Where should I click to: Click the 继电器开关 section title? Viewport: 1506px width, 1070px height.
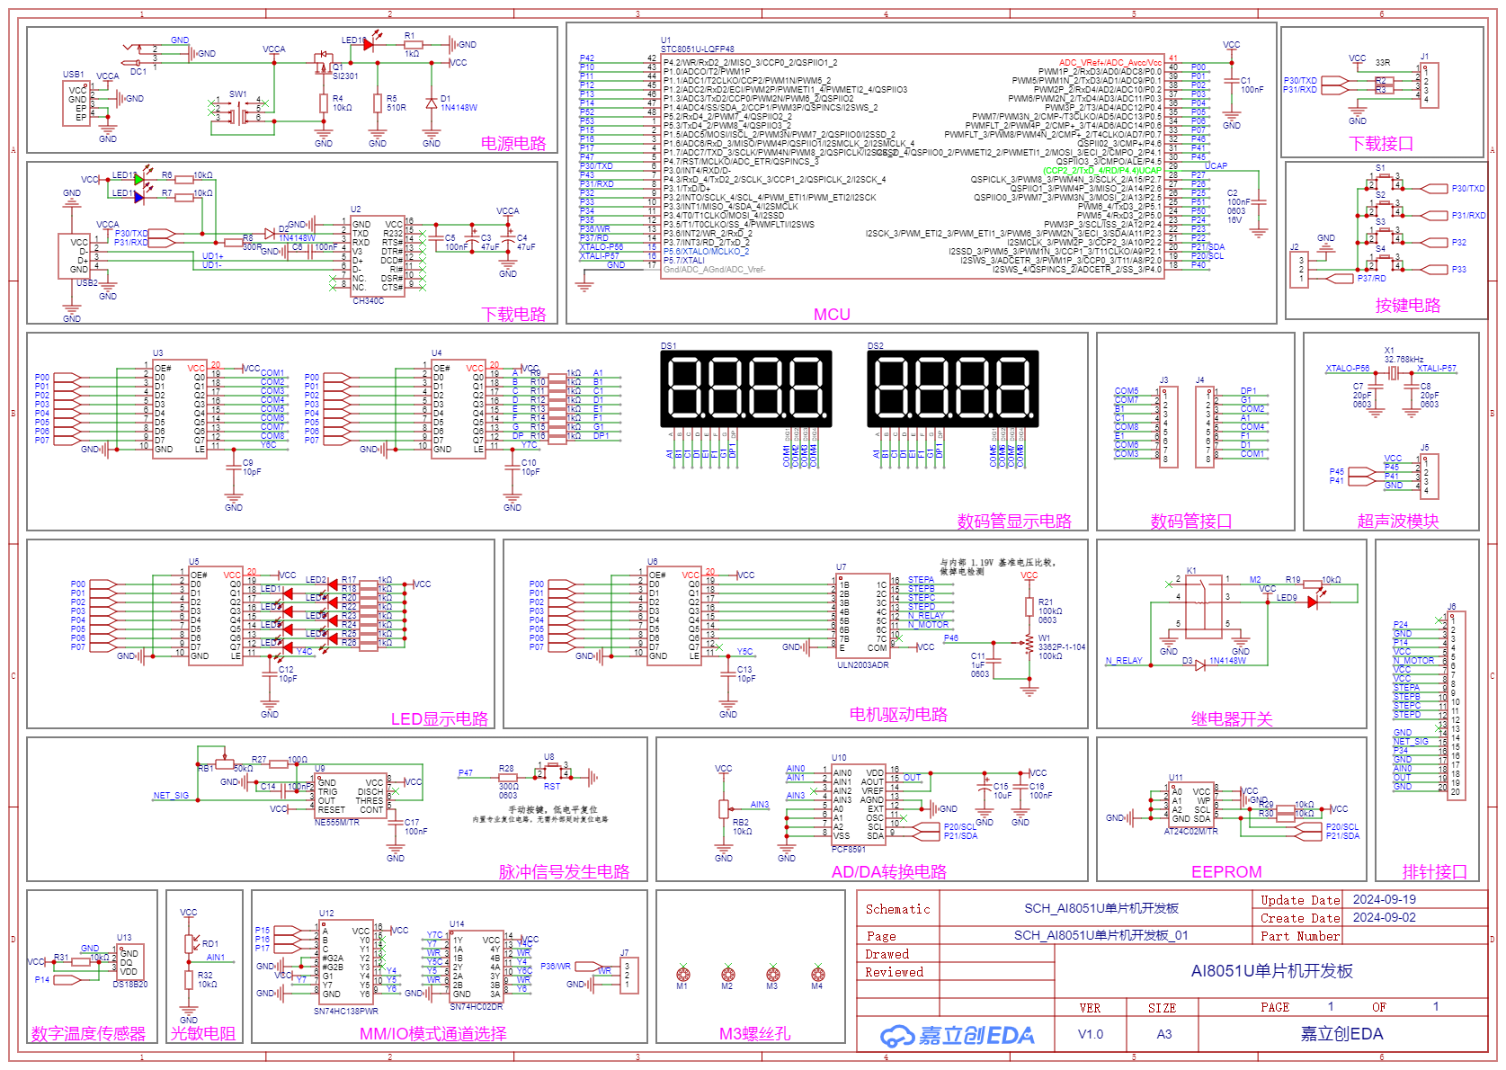[x=1232, y=718]
